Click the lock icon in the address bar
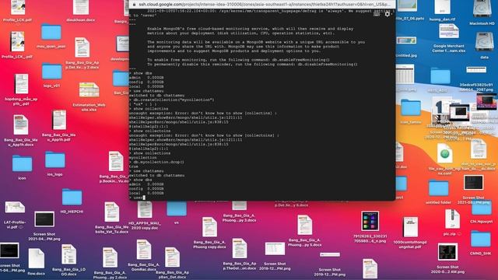Viewport: 498px width, 280px height. (134, 5)
